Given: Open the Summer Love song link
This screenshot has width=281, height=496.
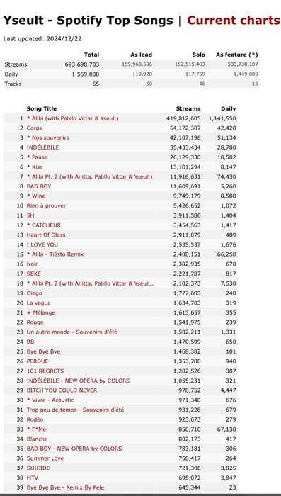Looking at the screenshot, I should pyautogui.click(x=45, y=458).
